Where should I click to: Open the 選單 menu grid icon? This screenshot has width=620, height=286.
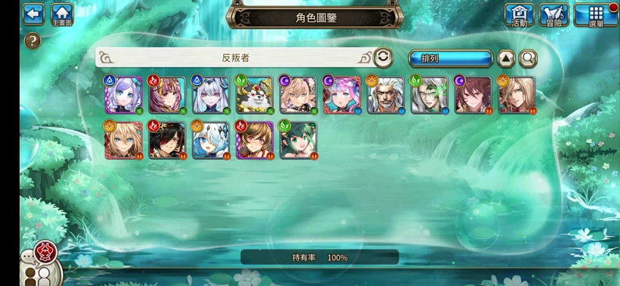tap(596, 15)
